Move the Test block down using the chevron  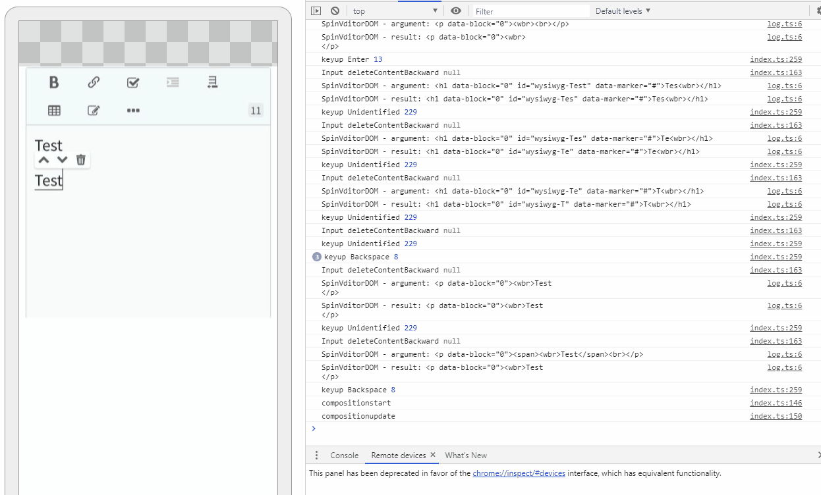point(62,159)
